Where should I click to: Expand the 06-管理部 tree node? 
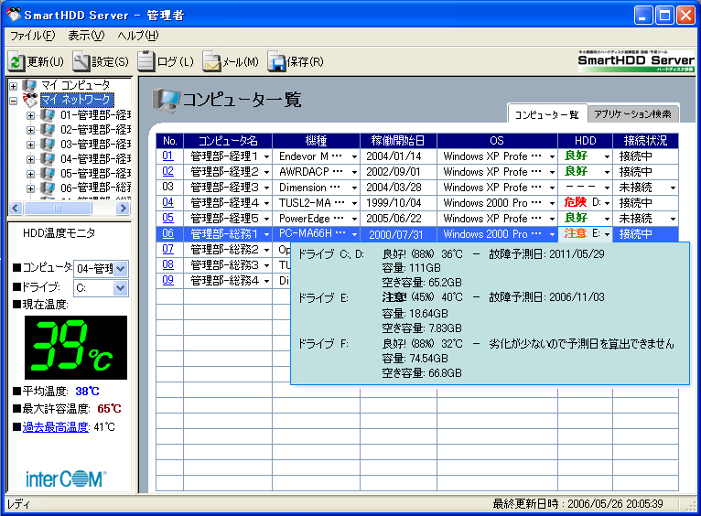(x=30, y=188)
